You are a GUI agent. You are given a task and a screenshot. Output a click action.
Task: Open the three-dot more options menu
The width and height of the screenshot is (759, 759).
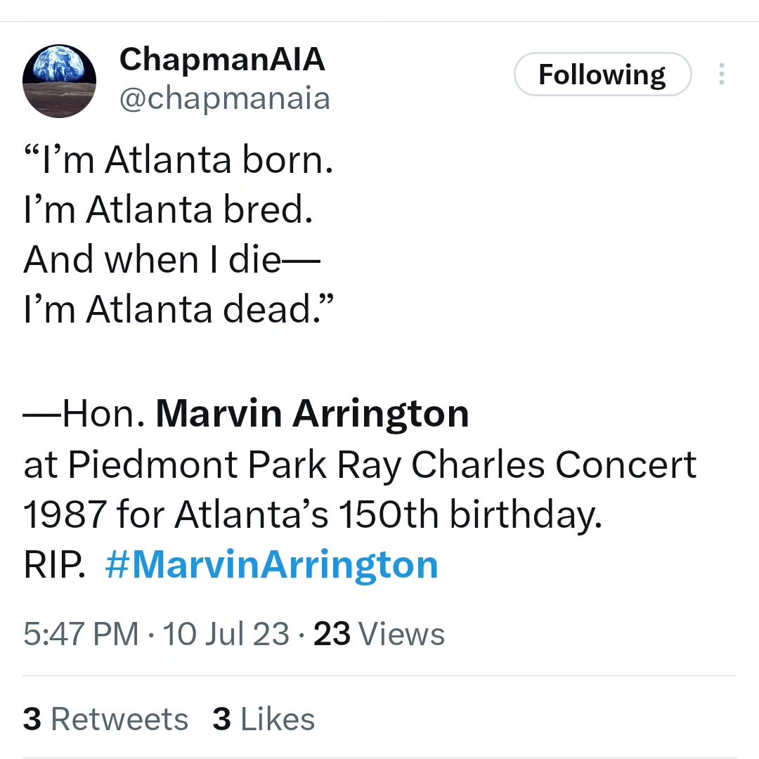pos(721,74)
